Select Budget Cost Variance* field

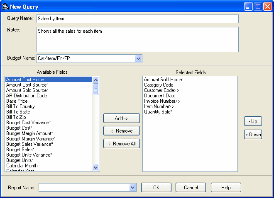[49, 123]
